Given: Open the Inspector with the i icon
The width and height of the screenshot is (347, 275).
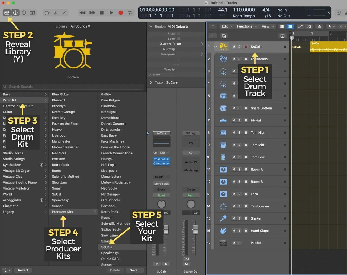Looking at the screenshot, I should click(15, 13).
